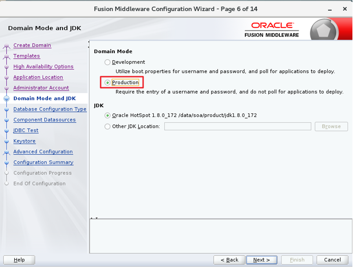Click the Keystore step bullet
Screen dimensions: 354x268
(x=7, y=141)
